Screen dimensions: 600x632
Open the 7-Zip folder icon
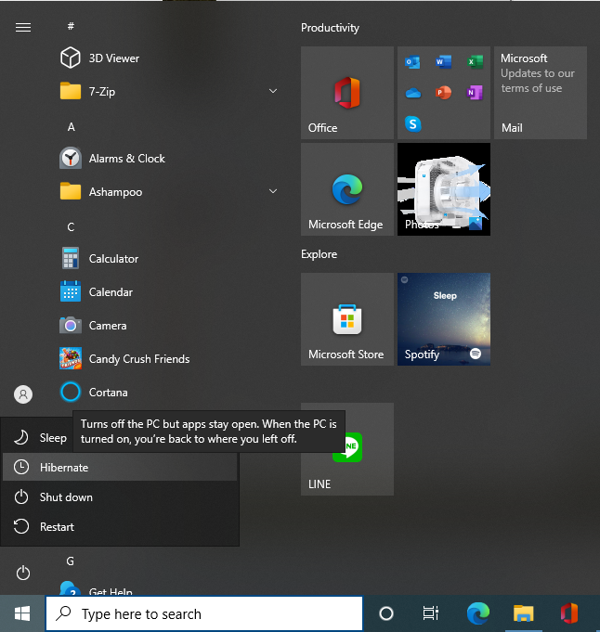[71, 91]
